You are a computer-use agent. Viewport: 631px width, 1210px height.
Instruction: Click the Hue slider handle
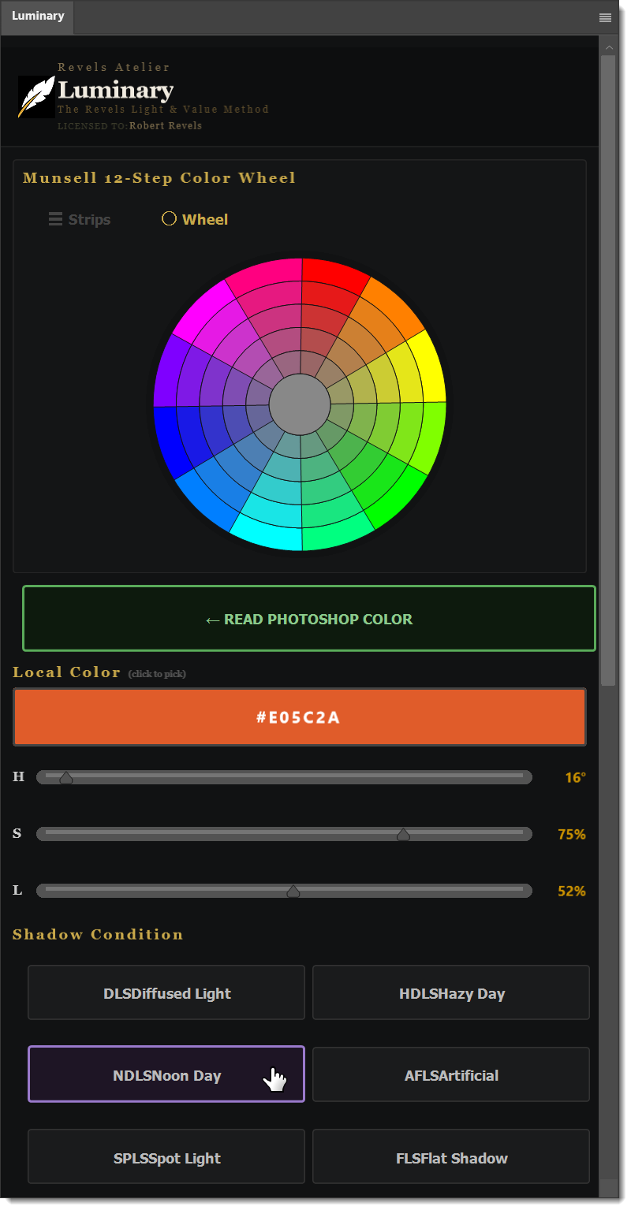click(66, 777)
